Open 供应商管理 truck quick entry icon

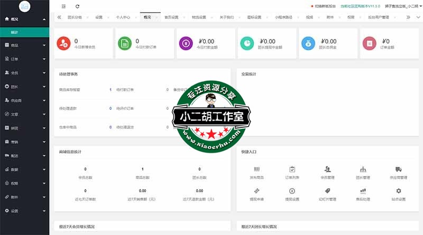(399, 170)
